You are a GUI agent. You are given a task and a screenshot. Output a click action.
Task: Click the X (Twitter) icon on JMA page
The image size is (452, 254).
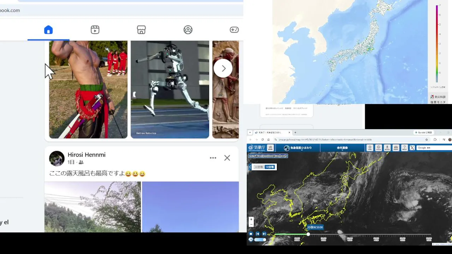click(x=412, y=148)
